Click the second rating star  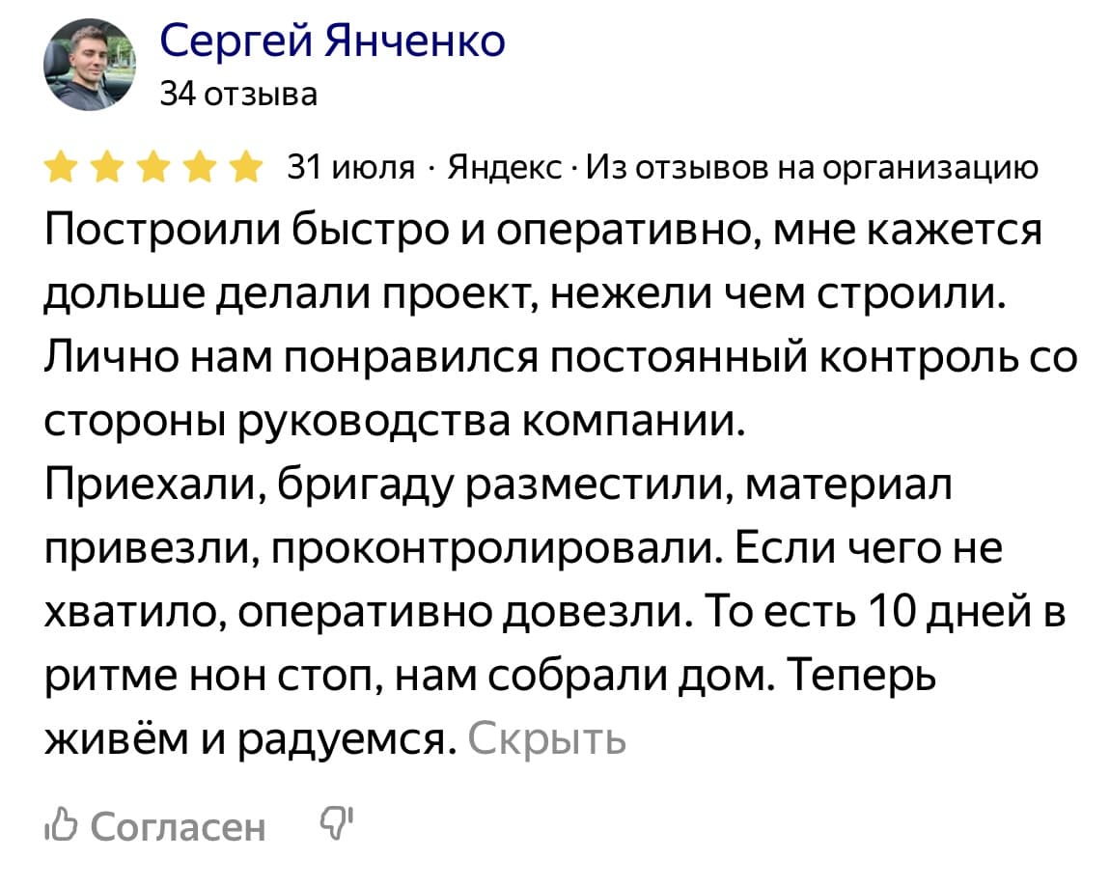point(108,168)
